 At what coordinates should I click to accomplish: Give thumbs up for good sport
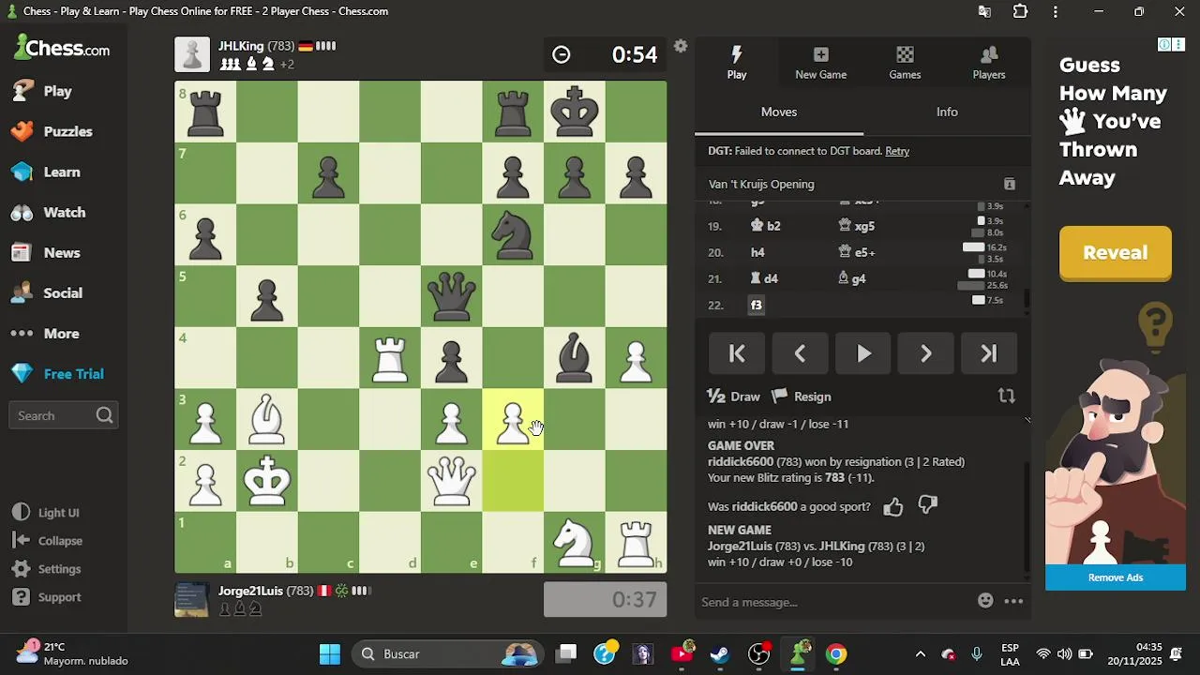click(x=892, y=507)
